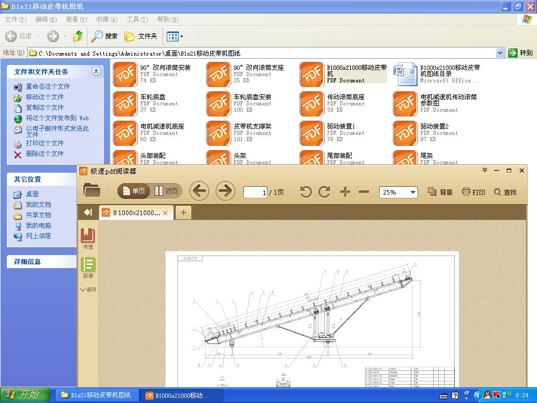This screenshot has height=403, width=537.
Task: Rotate page counterclockwise in PDF reader
Action: pyautogui.click(x=306, y=192)
